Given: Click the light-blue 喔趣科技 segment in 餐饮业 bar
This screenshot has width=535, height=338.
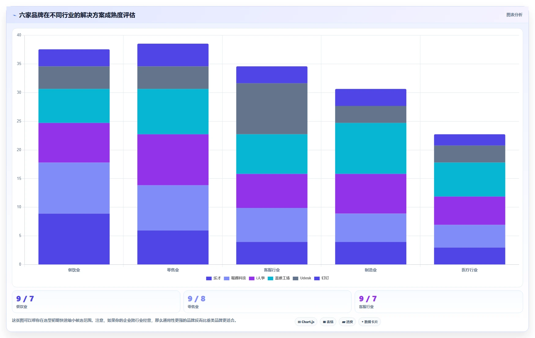Looking at the screenshot, I should point(74,188).
